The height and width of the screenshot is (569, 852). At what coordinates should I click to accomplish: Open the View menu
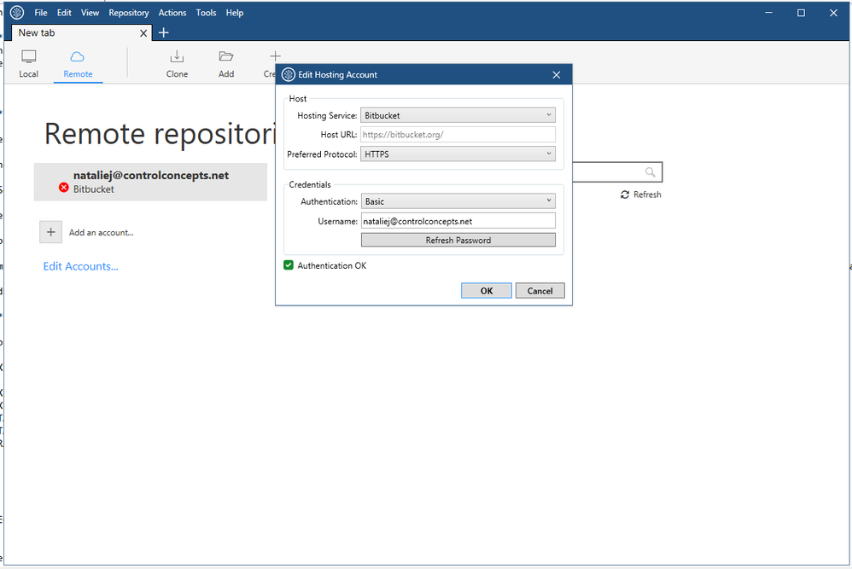click(90, 13)
